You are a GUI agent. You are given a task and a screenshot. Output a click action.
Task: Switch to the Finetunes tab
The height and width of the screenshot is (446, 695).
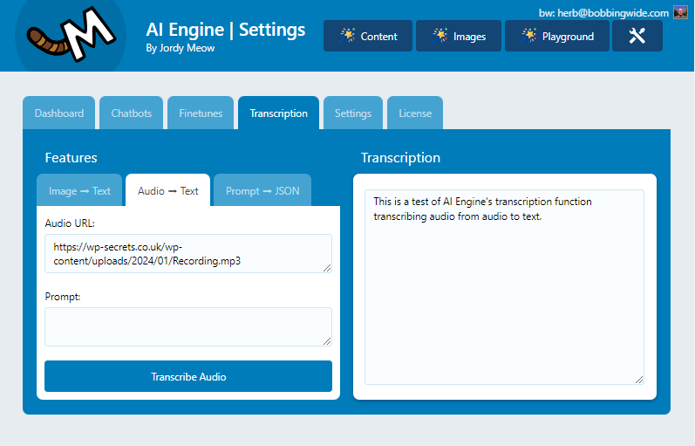tap(201, 113)
